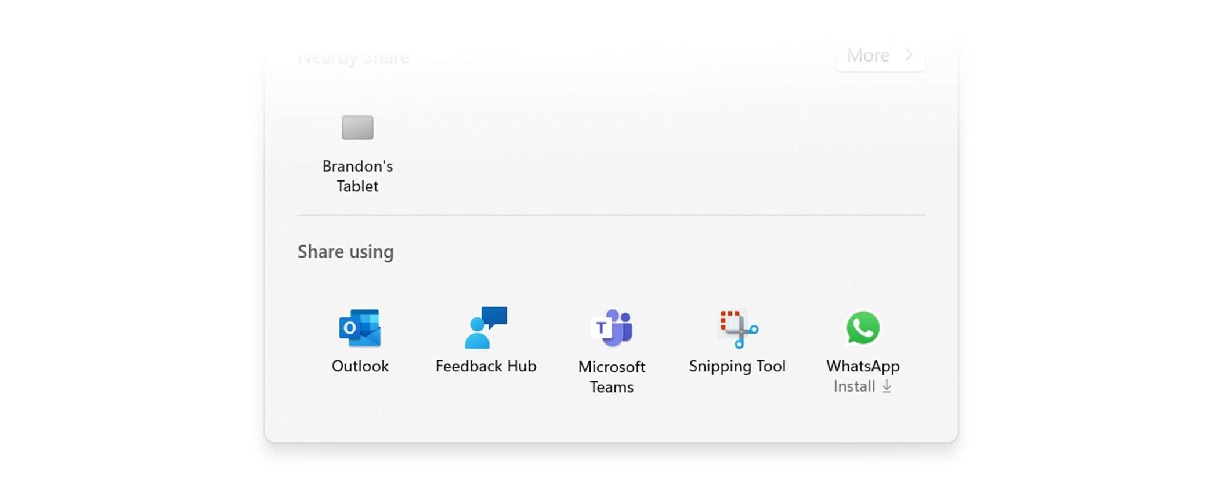This screenshot has height=492, width=1230.
Task: Click the Microsoft Teams label text
Action: (612, 377)
